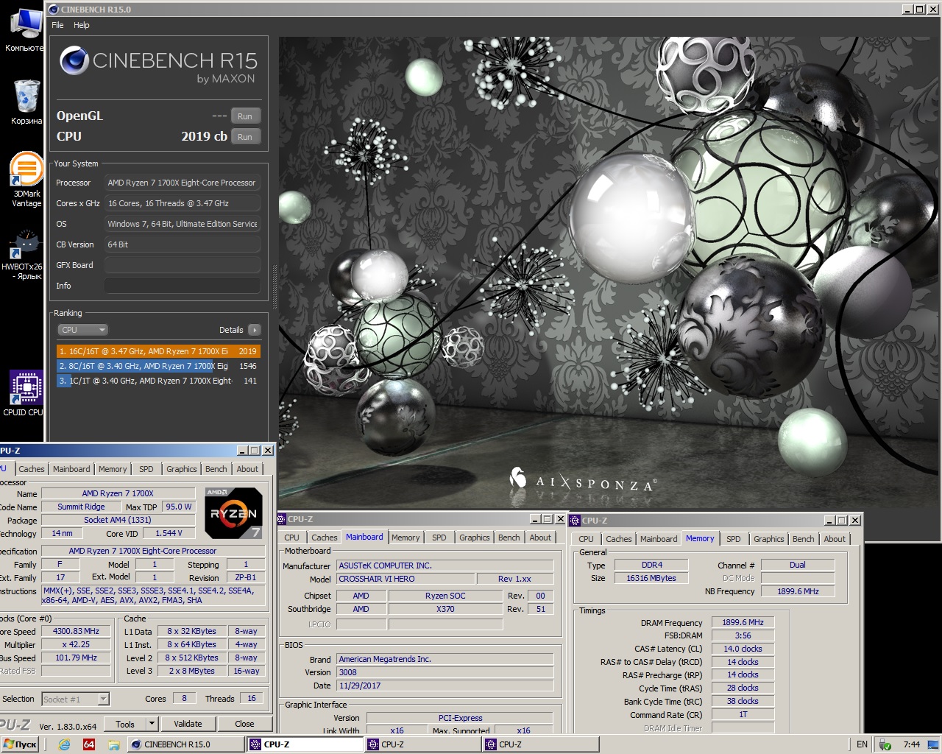Open the Help menu in Cinebench
This screenshot has height=754, width=942.
(x=82, y=25)
